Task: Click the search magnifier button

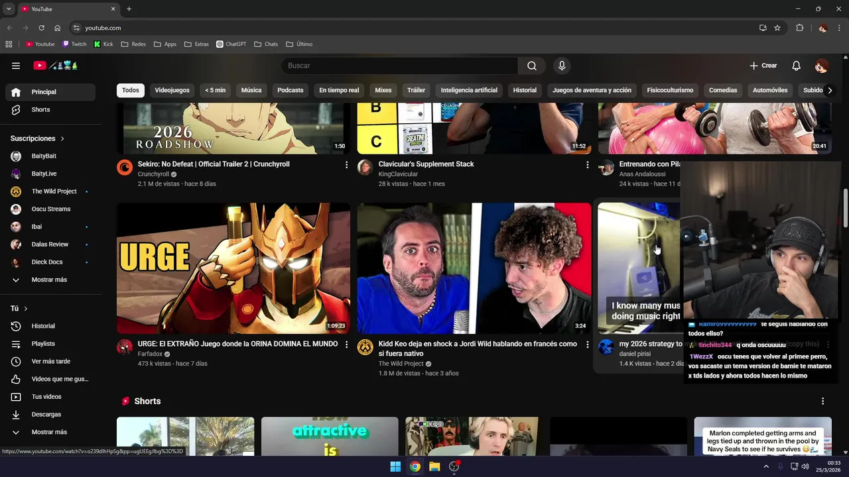Action: click(532, 66)
